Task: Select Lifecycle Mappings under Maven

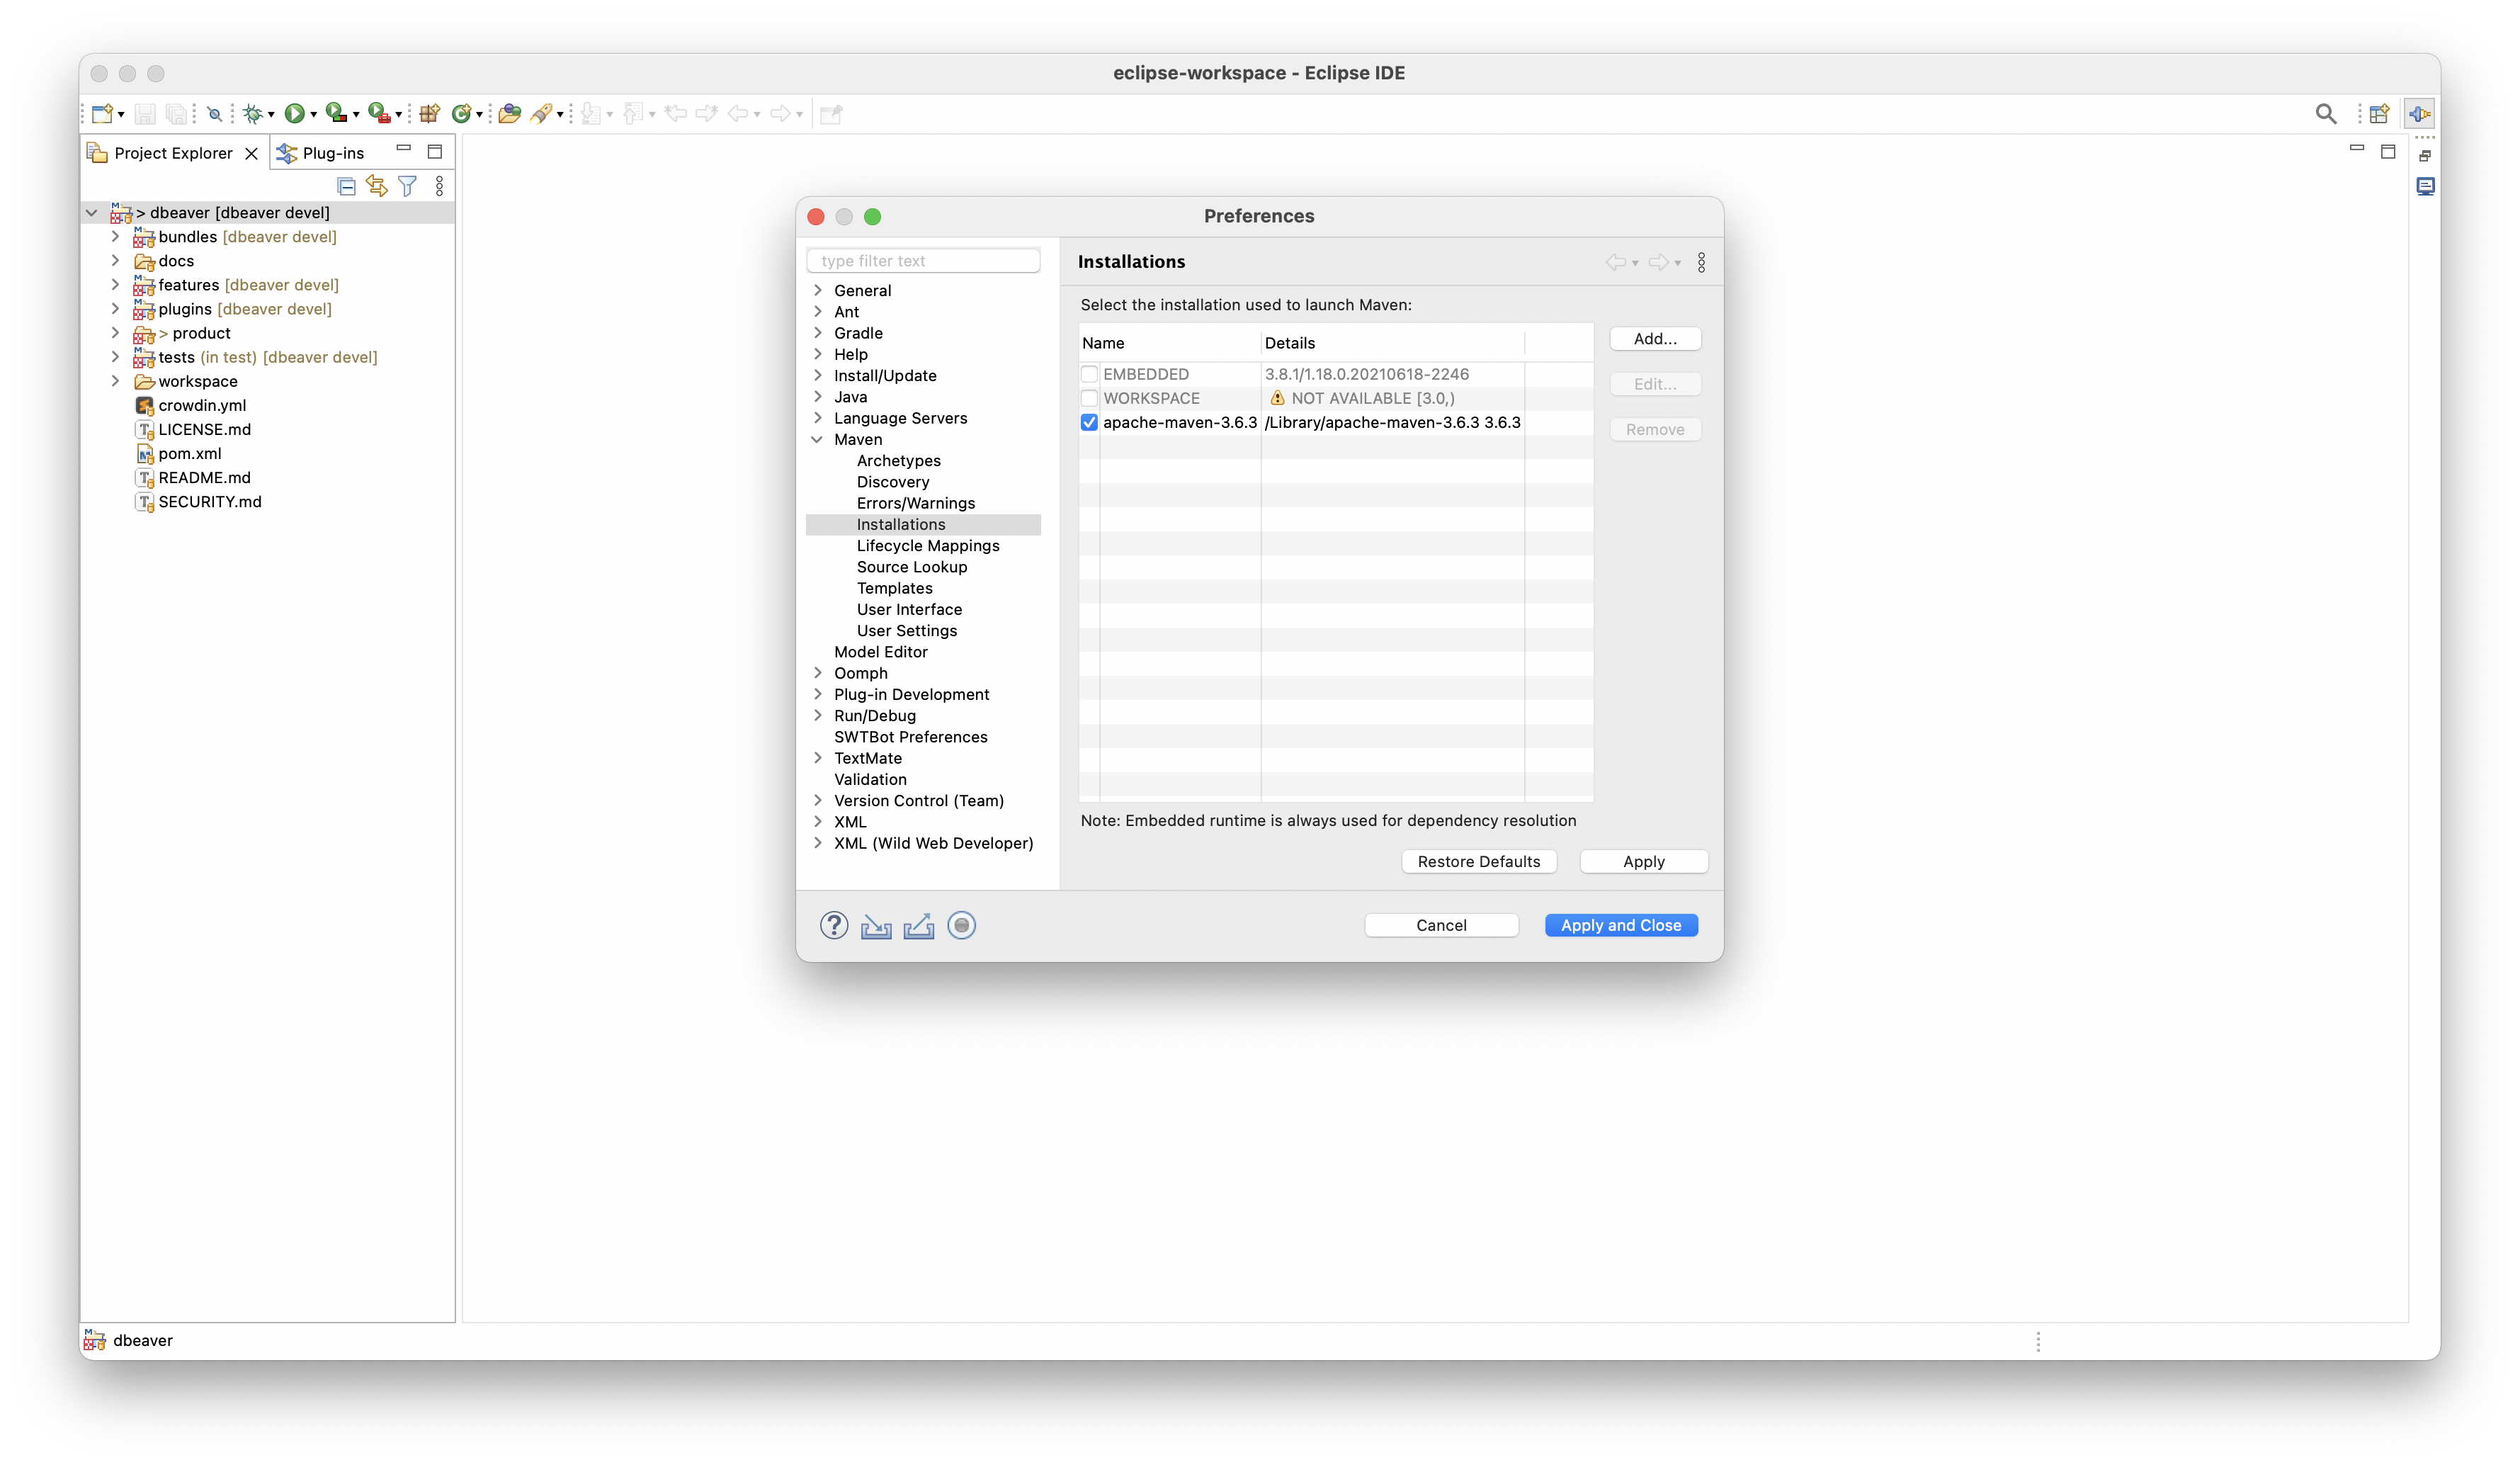Action: click(928, 546)
